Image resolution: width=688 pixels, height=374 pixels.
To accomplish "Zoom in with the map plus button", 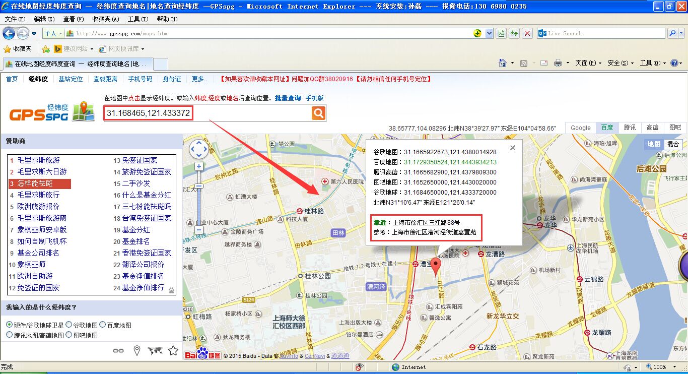I will coord(199,166).
